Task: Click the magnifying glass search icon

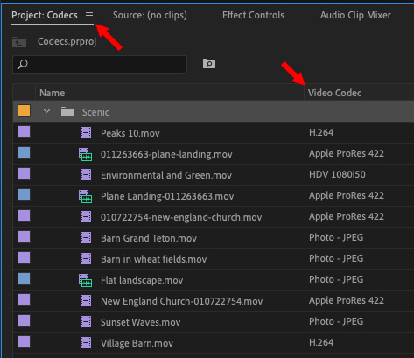Action: [x=23, y=64]
